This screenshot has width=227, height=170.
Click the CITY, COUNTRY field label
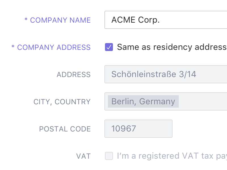click(x=62, y=102)
